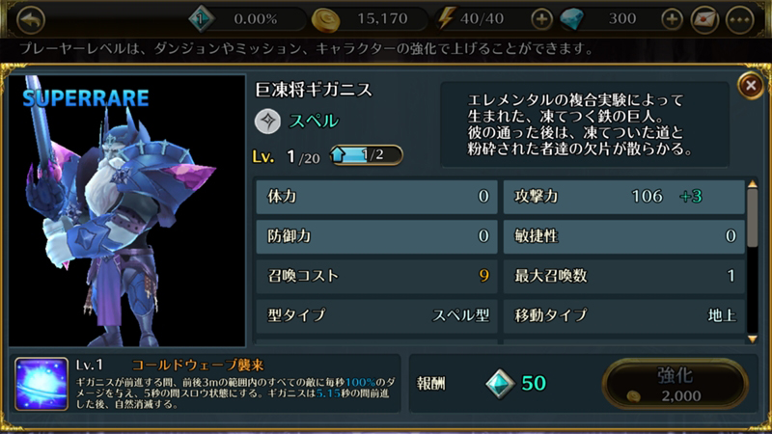
Task: Add gems with the plus button
Action: 672,19
